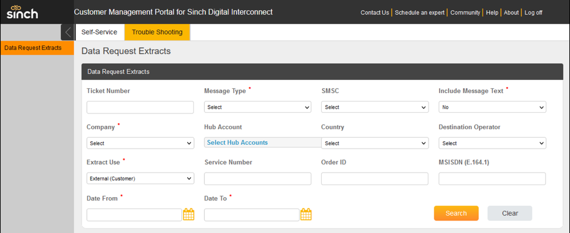This screenshot has height=233, width=570.
Task: Open the About link
Action: pos(511,13)
